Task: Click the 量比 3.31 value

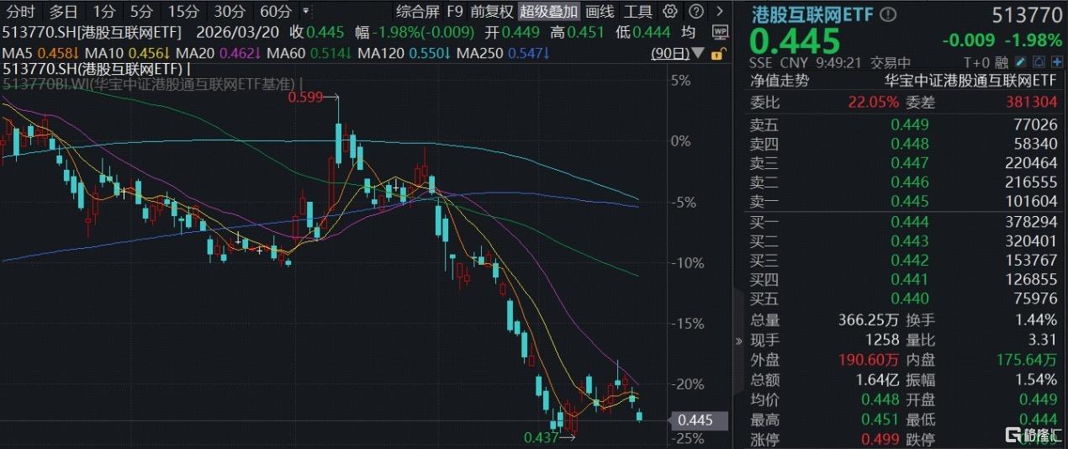Action: click(x=1041, y=341)
